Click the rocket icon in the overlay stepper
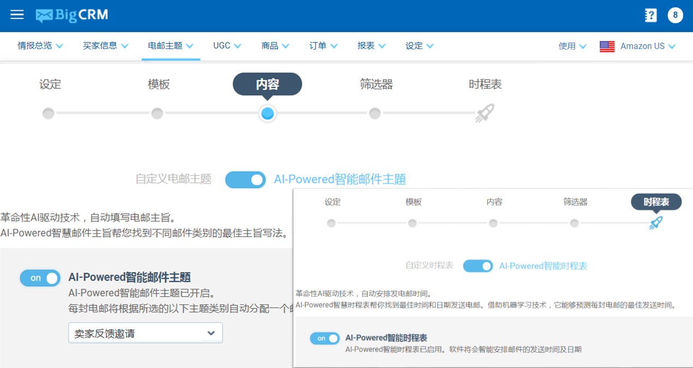This screenshot has height=368, width=693. [655, 222]
